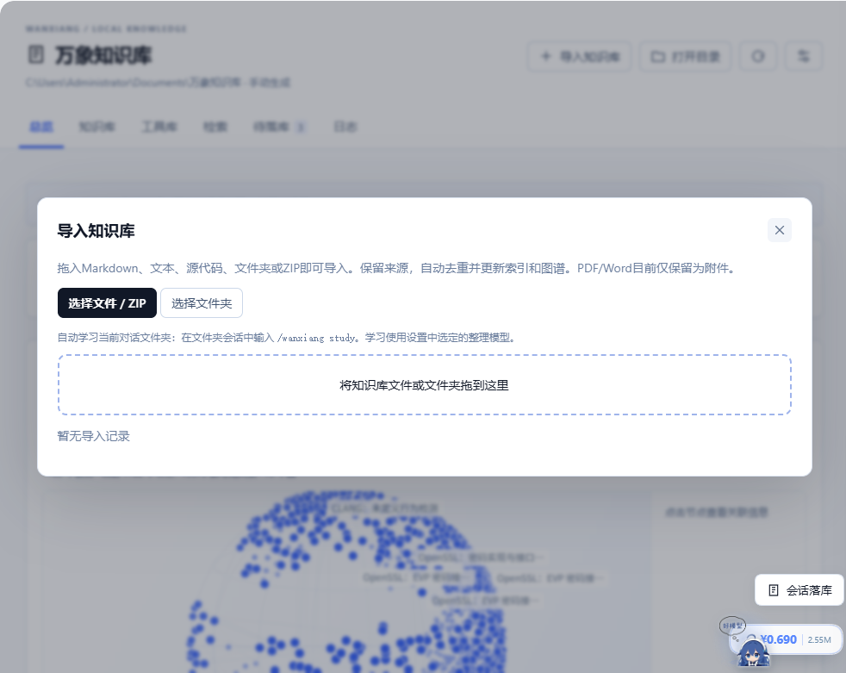Click the speech bubble above the mascot
This screenshot has width=846, height=673.
(x=732, y=626)
